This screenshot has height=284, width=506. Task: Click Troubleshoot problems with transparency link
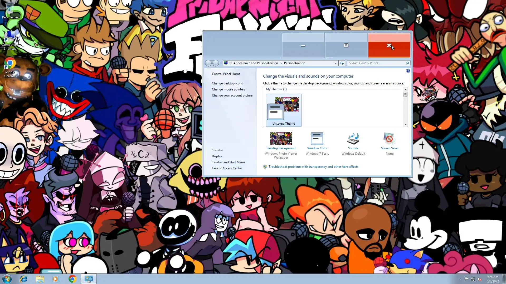[313, 167]
